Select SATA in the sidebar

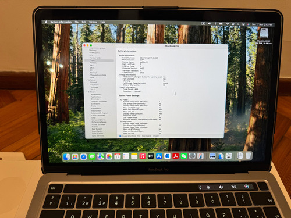(x=92, y=68)
